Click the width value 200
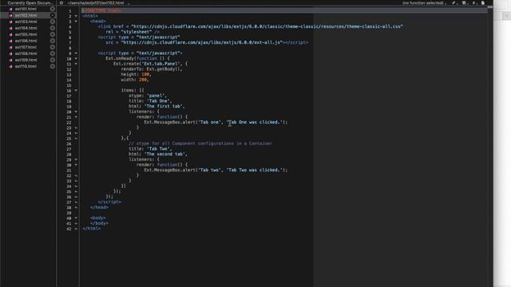Viewport: 511px width, 287px height. [143, 80]
